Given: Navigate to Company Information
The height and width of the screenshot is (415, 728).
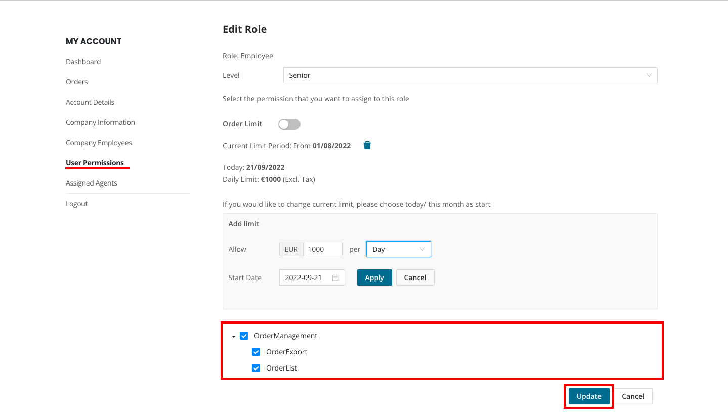Looking at the screenshot, I should click(100, 122).
